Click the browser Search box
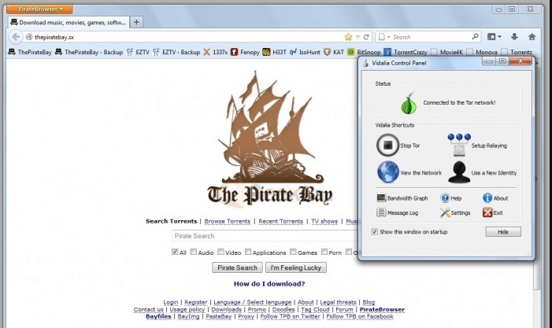 (429, 36)
